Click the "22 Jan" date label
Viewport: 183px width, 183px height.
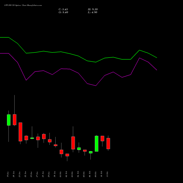[25, 174]
